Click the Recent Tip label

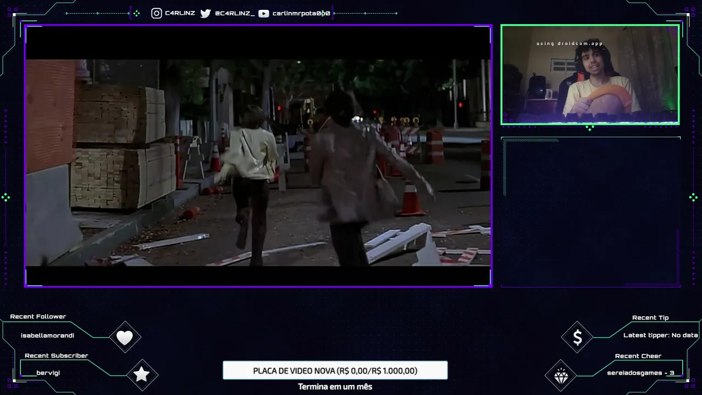(650, 318)
